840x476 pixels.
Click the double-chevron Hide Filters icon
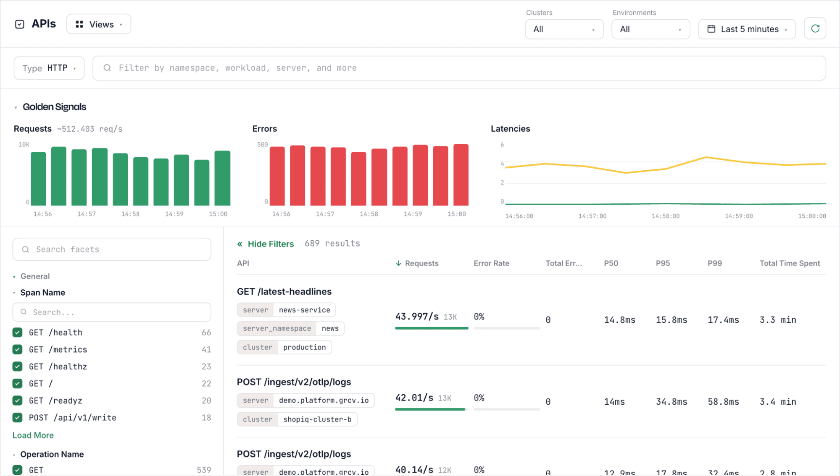[240, 244]
